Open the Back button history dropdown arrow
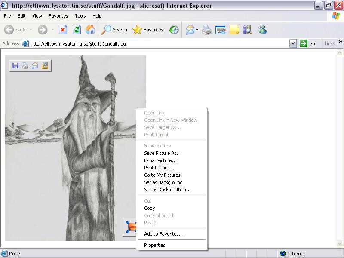 (x=31, y=29)
